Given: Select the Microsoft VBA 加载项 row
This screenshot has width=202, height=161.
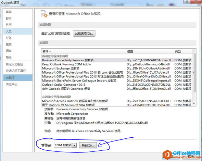Looking at the screenshot, I should pos(117,105).
